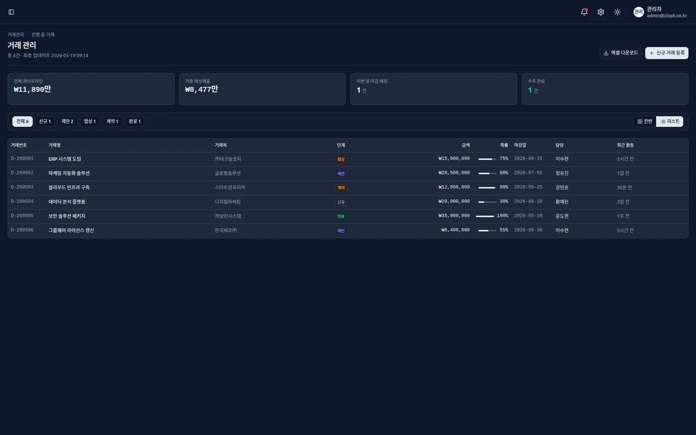The image size is (696, 435).
Task: Click the 거래번호 column header
Action: (19, 145)
